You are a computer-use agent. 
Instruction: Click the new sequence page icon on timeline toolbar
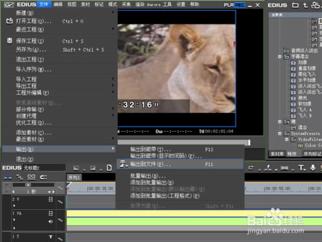tap(109, 168)
